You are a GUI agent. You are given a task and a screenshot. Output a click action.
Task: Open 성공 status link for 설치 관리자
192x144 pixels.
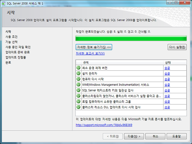click(167, 74)
